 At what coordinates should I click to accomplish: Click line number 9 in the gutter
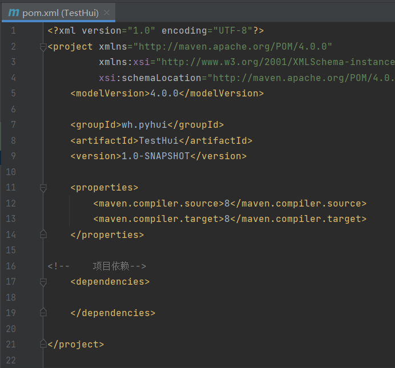[13, 156]
